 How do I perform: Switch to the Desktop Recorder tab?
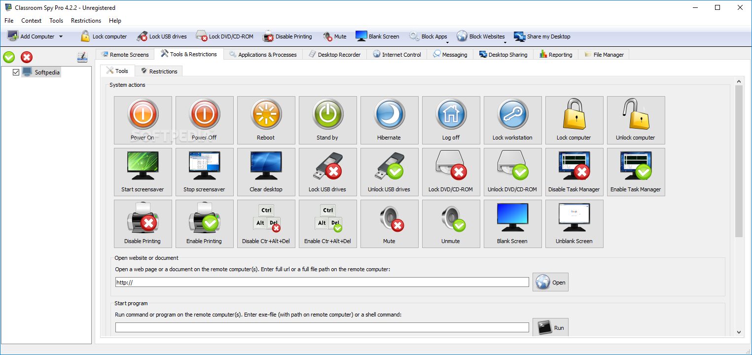point(334,55)
